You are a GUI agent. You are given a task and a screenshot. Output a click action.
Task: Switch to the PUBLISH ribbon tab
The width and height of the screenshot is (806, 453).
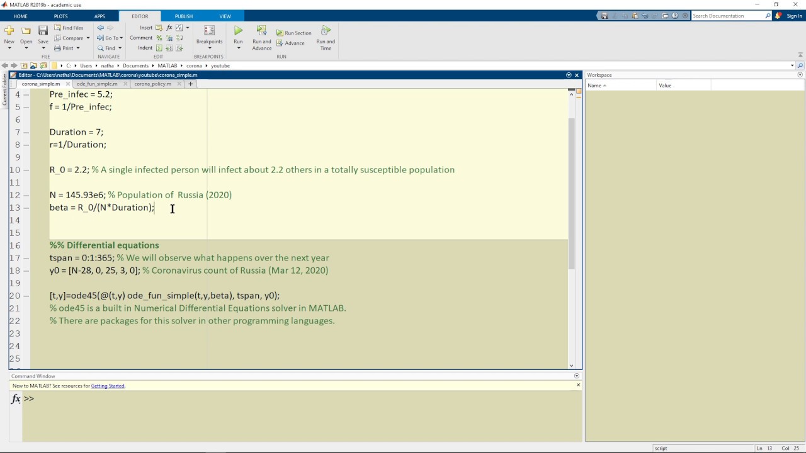184,16
